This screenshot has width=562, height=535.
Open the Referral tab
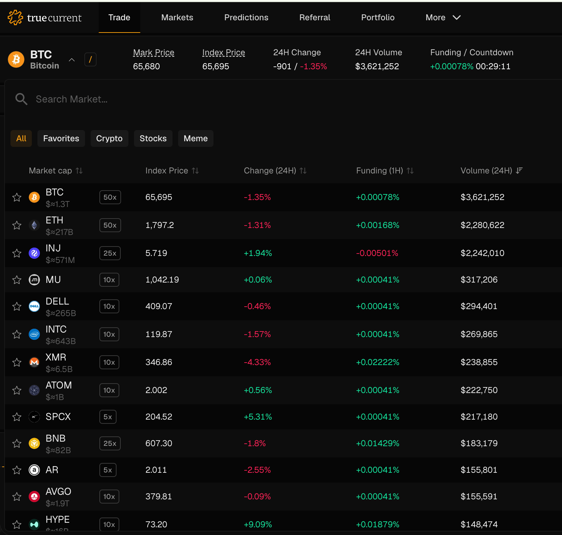tap(315, 17)
